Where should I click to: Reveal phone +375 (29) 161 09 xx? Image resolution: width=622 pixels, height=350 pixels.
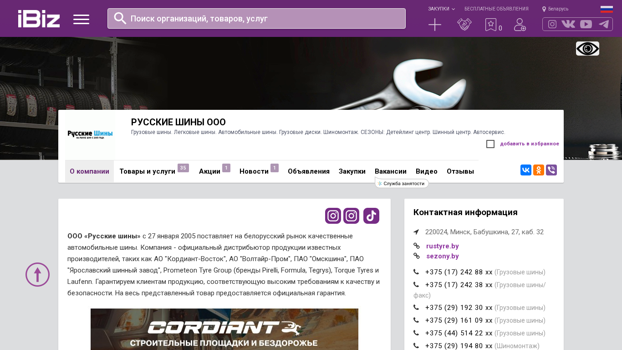[459, 320]
